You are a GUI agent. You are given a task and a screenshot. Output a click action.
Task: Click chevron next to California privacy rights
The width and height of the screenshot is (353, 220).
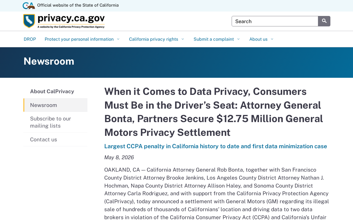point(183,39)
